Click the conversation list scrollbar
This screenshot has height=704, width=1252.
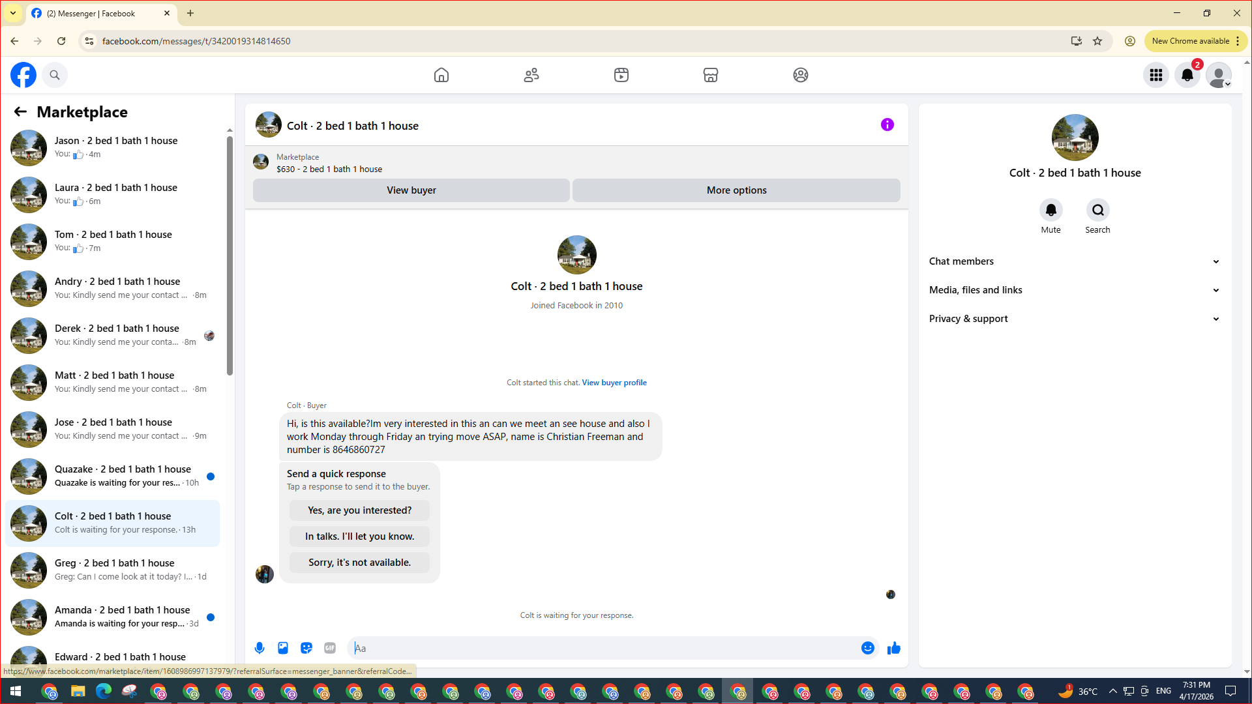pyautogui.click(x=230, y=254)
